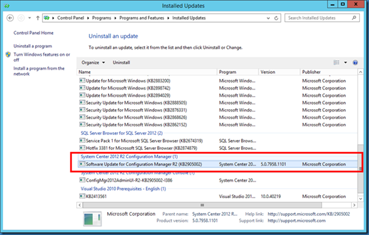Image resolution: width=369 pixels, height=235 pixels.
Task: Click version 10.0.40219 cell
Action: tap(270, 196)
